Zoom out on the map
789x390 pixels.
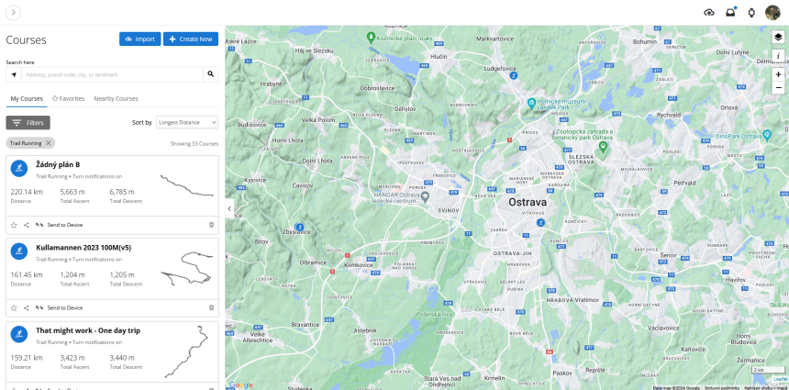[778, 87]
